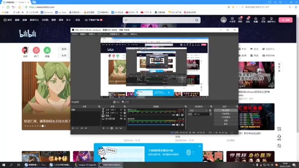Open the 淡出 transition dropdown
Image resolution: width=299 pixels, height=168 pixels.
point(198,111)
